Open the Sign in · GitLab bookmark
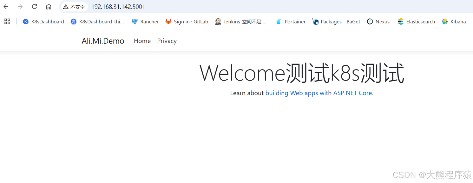The height and width of the screenshot is (183, 473). (187, 21)
